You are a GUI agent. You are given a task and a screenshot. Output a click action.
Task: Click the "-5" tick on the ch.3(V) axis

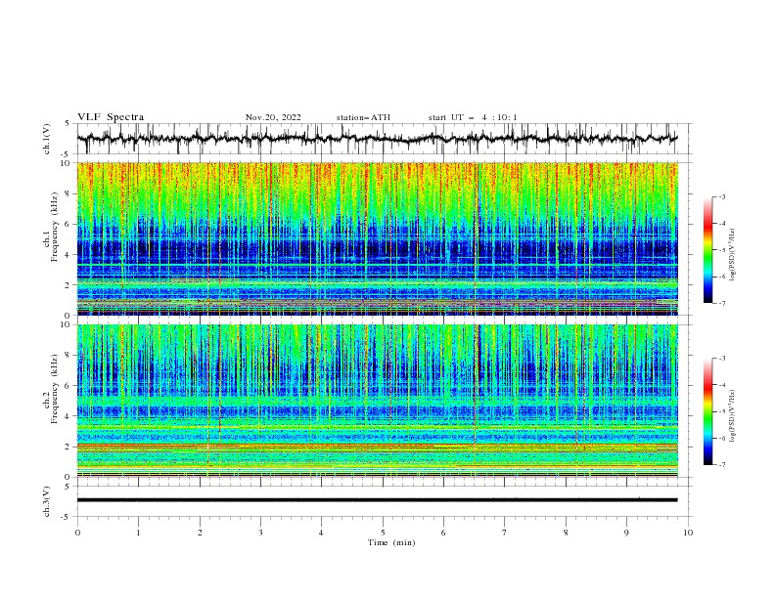point(67,517)
